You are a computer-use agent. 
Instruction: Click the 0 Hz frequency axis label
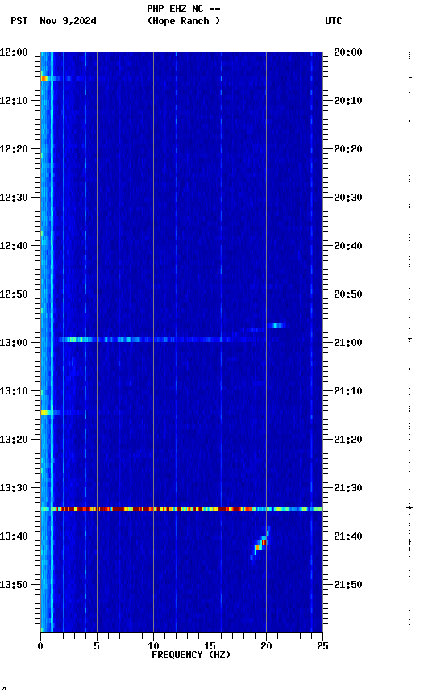click(x=40, y=646)
